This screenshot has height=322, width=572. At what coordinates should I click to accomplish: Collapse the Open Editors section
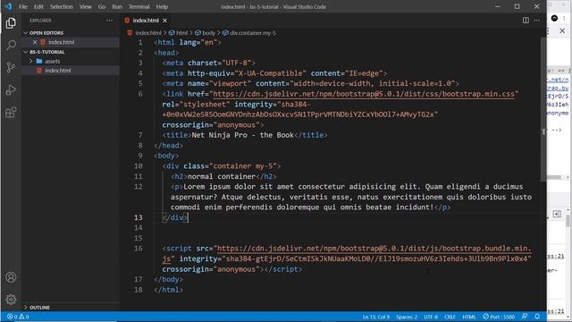point(26,33)
